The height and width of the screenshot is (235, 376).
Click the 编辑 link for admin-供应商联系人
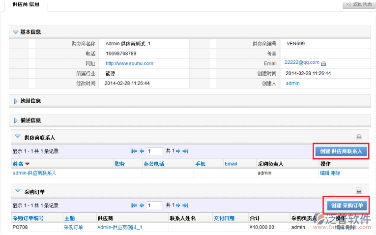(324, 173)
